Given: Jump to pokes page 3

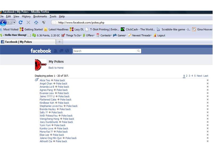Looking at the screenshot, I should coord(189,76).
